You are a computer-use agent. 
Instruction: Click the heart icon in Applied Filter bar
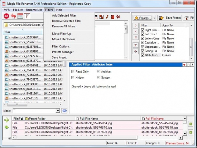click(x=184, y=65)
